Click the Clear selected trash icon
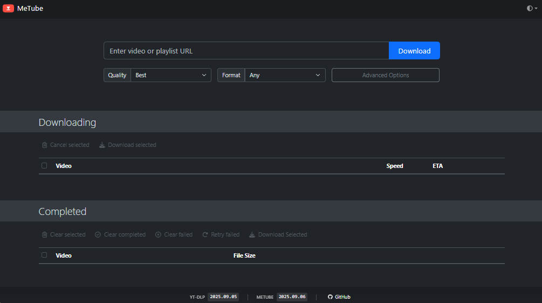 (x=44, y=235)
